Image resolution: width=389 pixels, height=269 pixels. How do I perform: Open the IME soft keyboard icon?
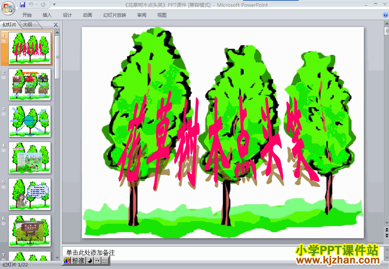click(x=105, y=261)
